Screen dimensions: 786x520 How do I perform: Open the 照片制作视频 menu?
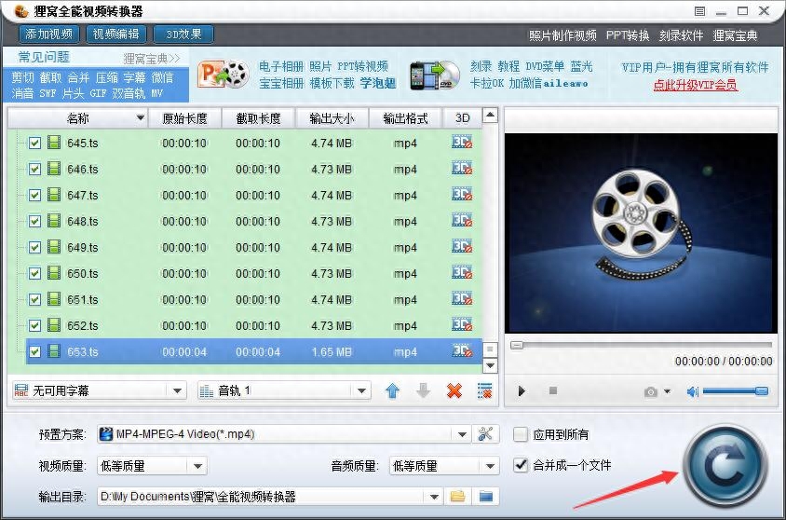tap(562, 35)
